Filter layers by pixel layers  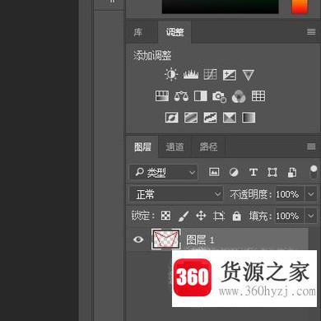(x=214, y=172)
